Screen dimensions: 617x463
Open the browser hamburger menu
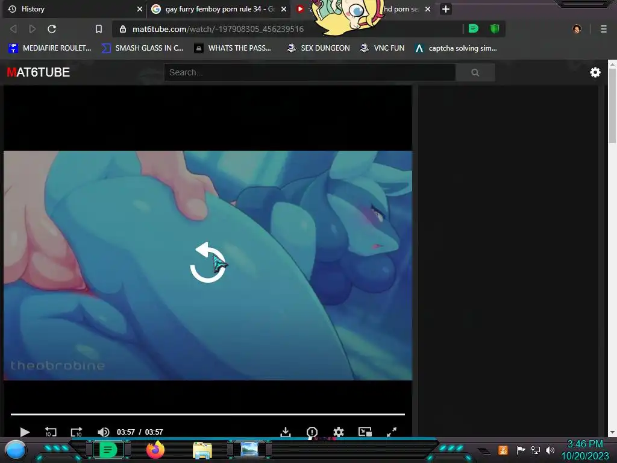click(604, 29)
